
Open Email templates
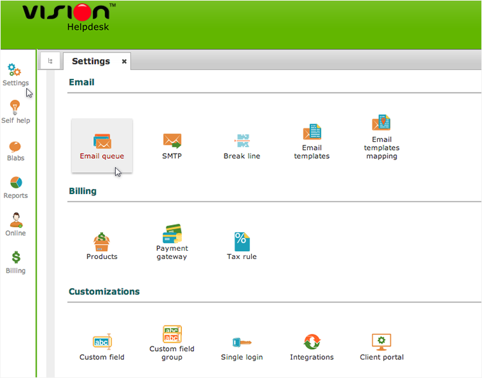pyautogui.click(x=312, y=142)
